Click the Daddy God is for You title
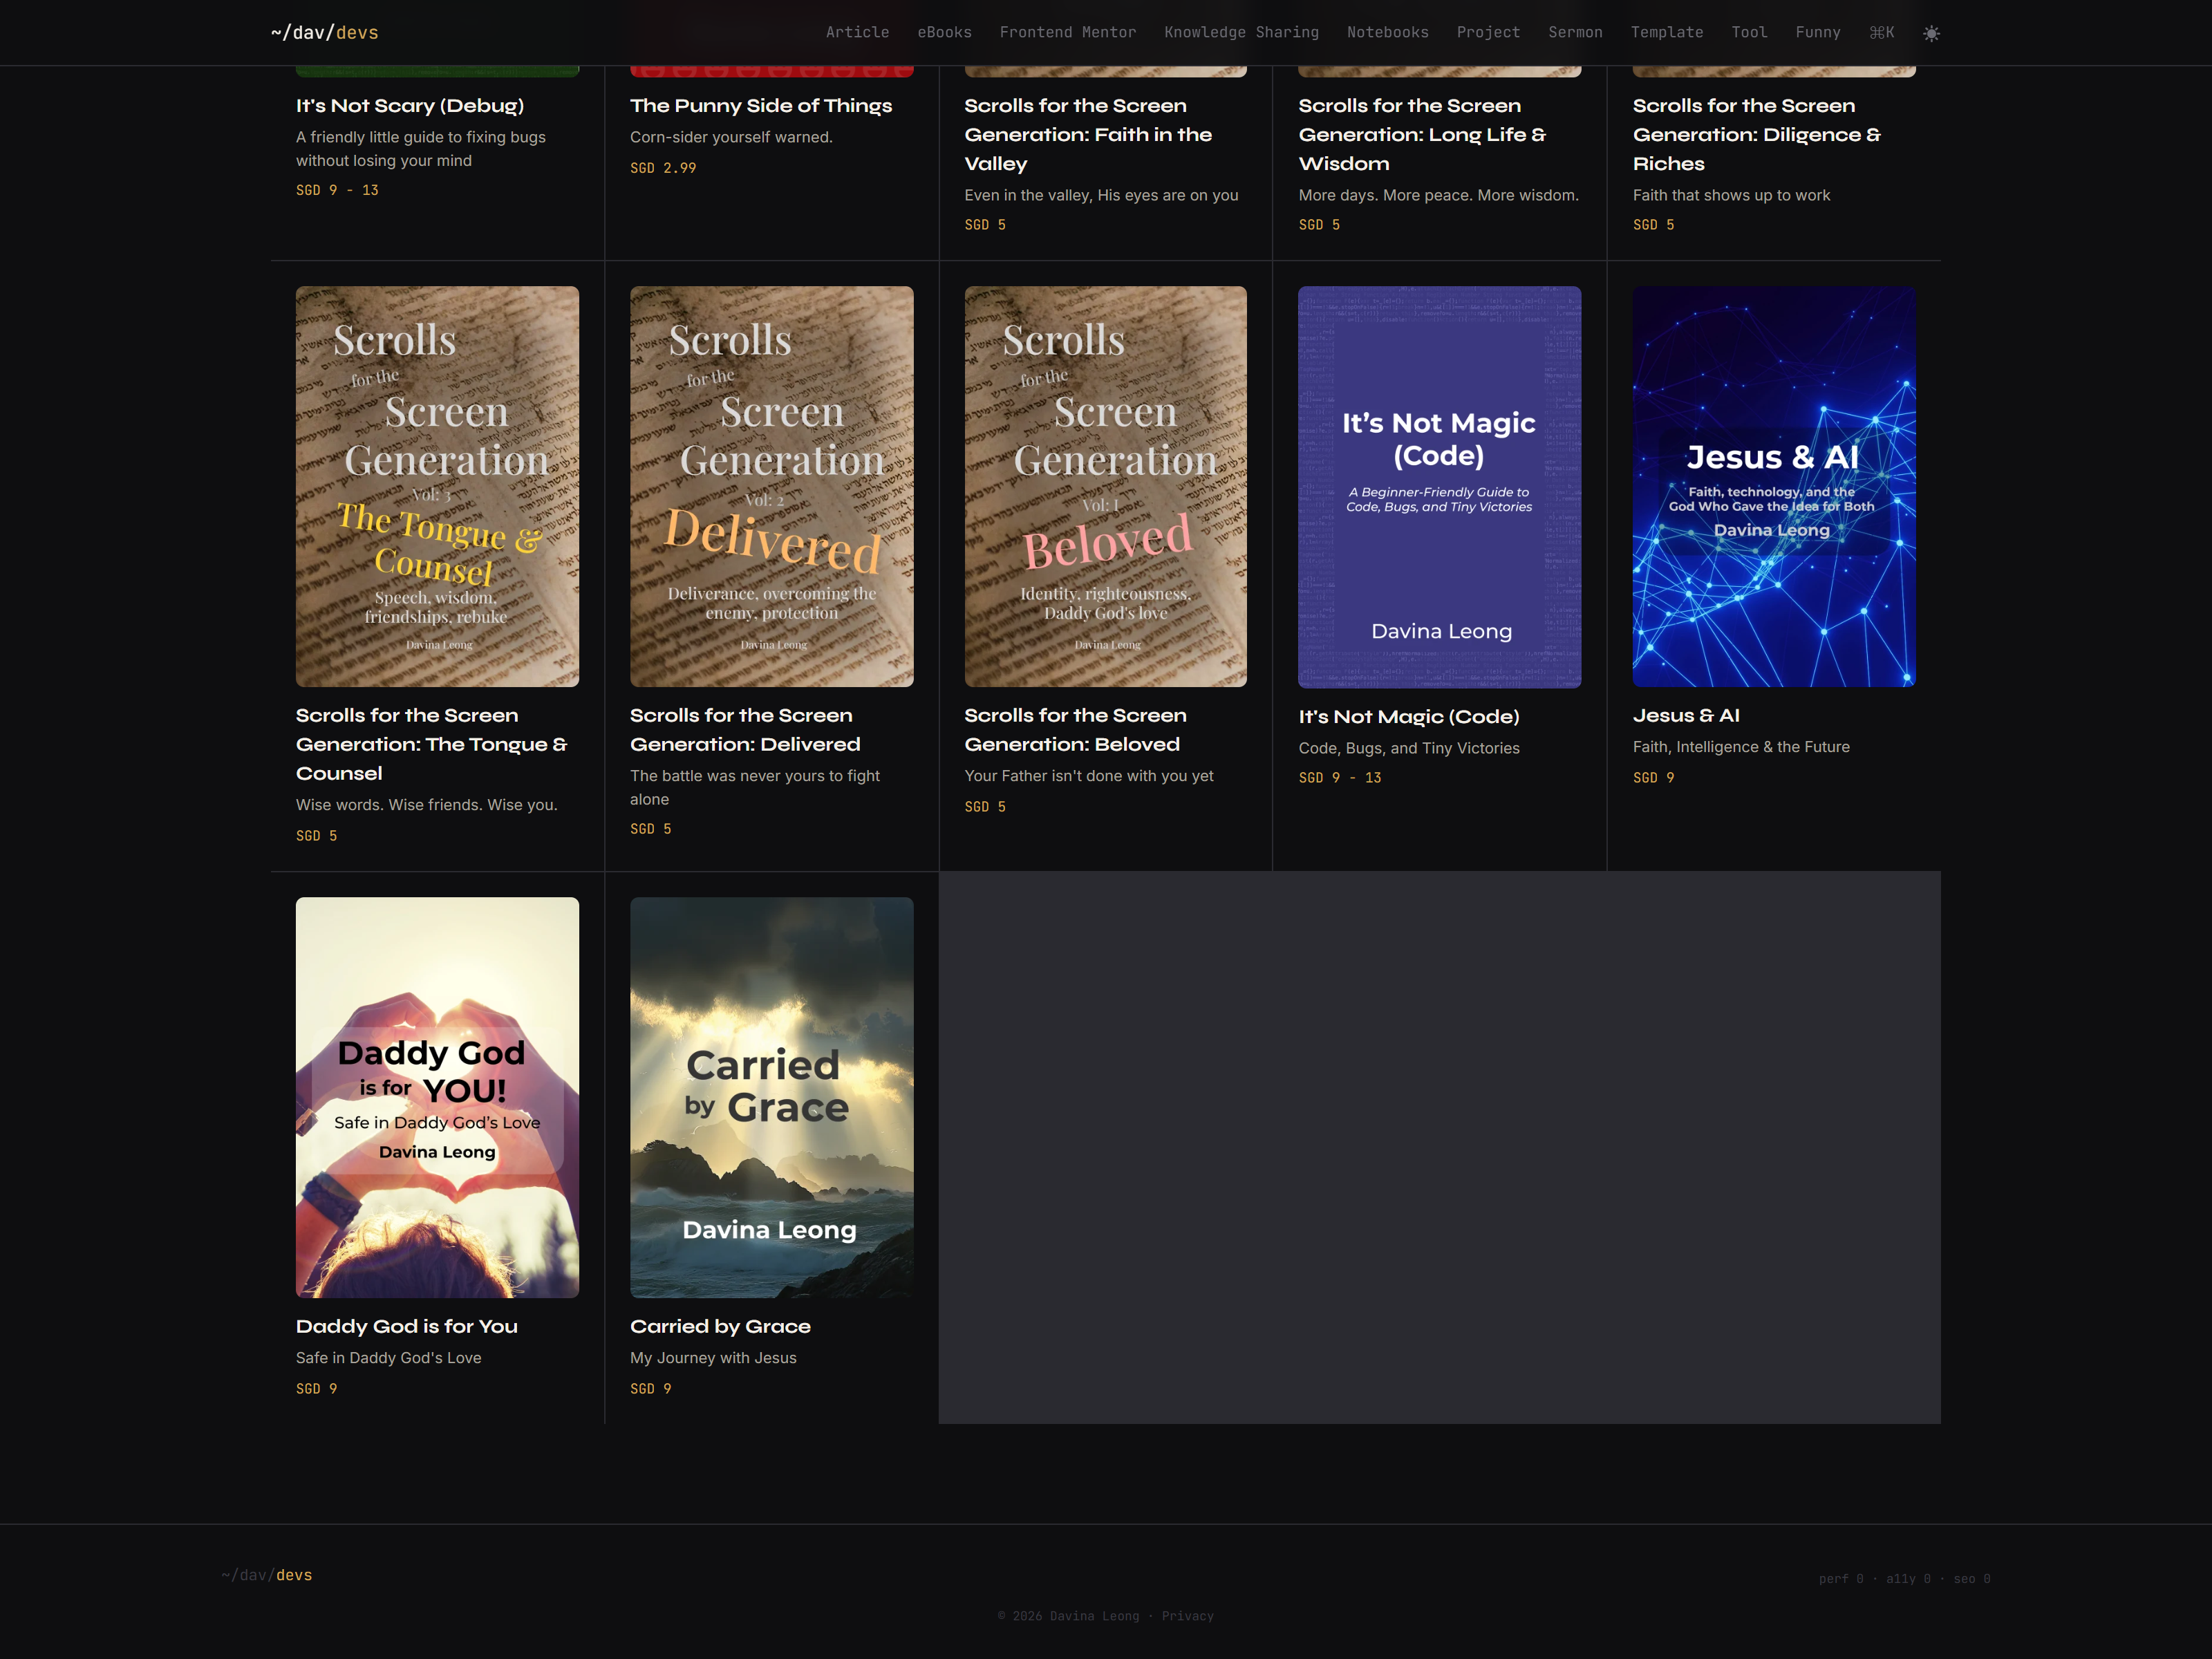 407,1327
